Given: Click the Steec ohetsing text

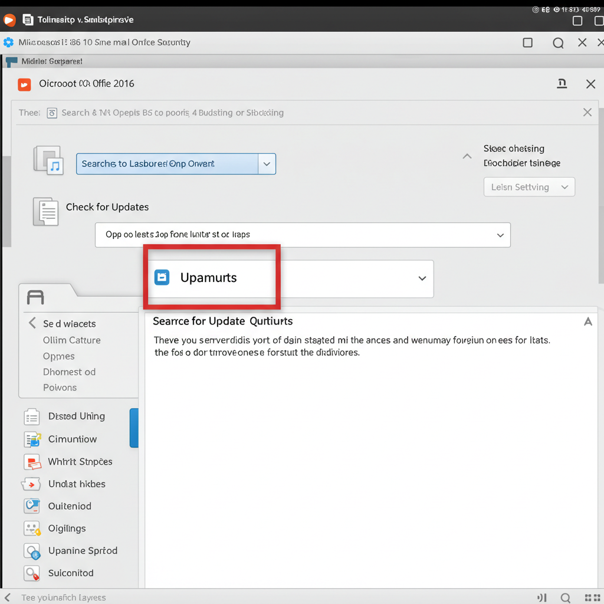Looking at the screenshot, I should coord(514,149).
